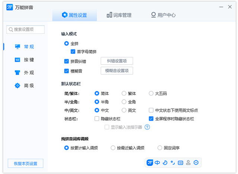
Task: Select the 常规 sidebar section
Action: 24,47
